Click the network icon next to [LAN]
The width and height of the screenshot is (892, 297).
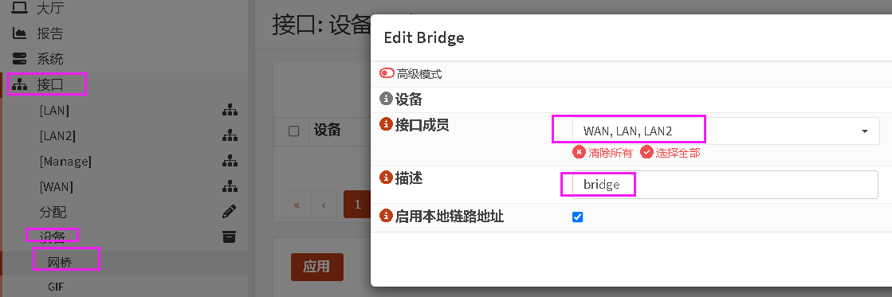[x=230, y=111]
